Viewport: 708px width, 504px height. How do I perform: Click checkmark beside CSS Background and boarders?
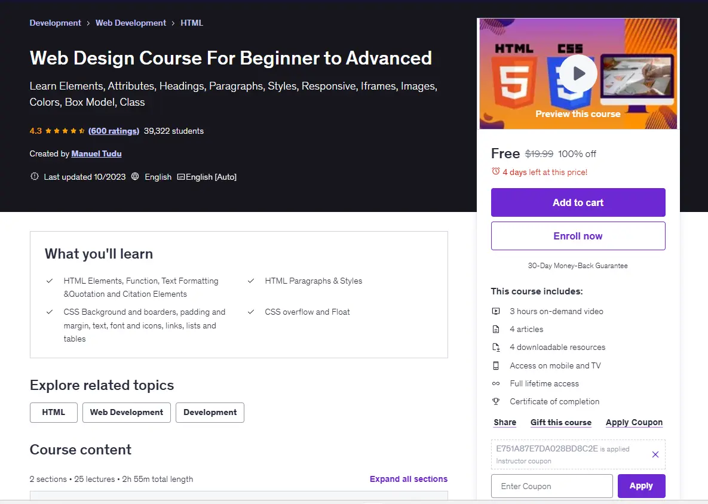click(x=49, y=312)
